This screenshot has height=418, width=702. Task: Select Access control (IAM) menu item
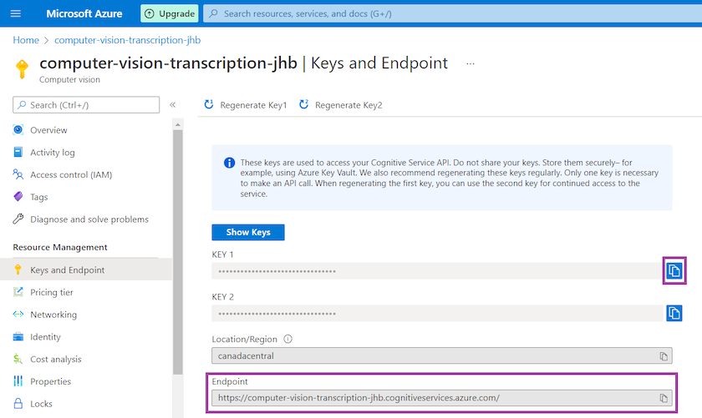[x=70, y=175]
